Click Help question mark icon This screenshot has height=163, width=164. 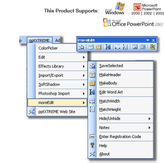92,146
